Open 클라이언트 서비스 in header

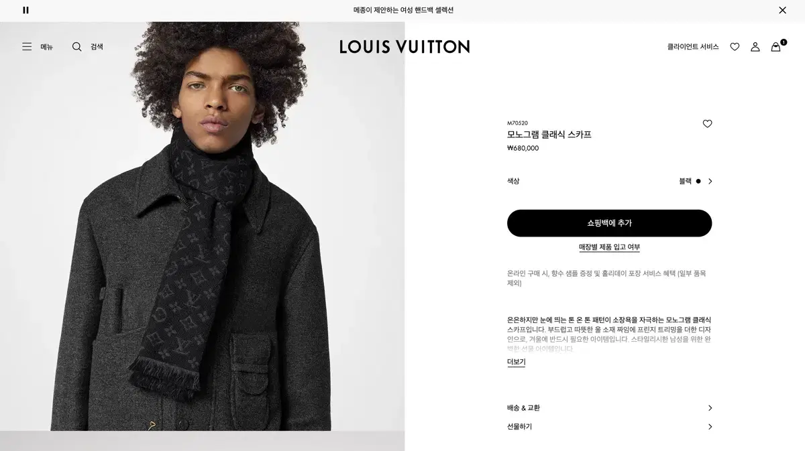coord(693,47)
